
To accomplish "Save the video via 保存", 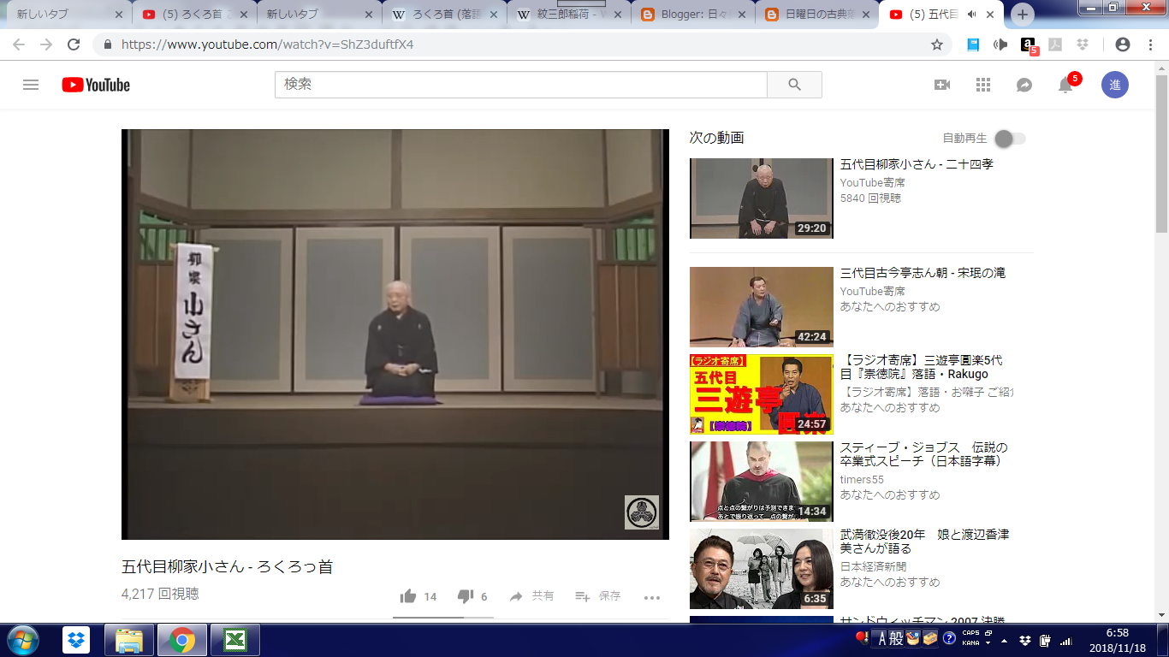I will tap(597, 596).
